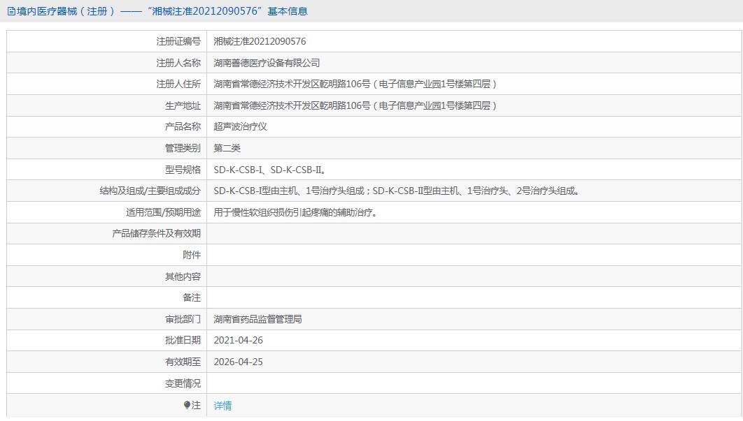Click the 产品储存条件及有效期 label
Viewport: 743px width, 421px height.
click(x=157, y=234)
